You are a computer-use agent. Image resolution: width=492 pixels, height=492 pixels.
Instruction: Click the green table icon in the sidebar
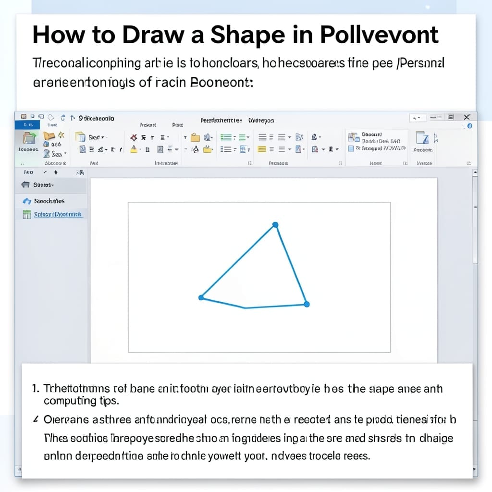[27, 214]
